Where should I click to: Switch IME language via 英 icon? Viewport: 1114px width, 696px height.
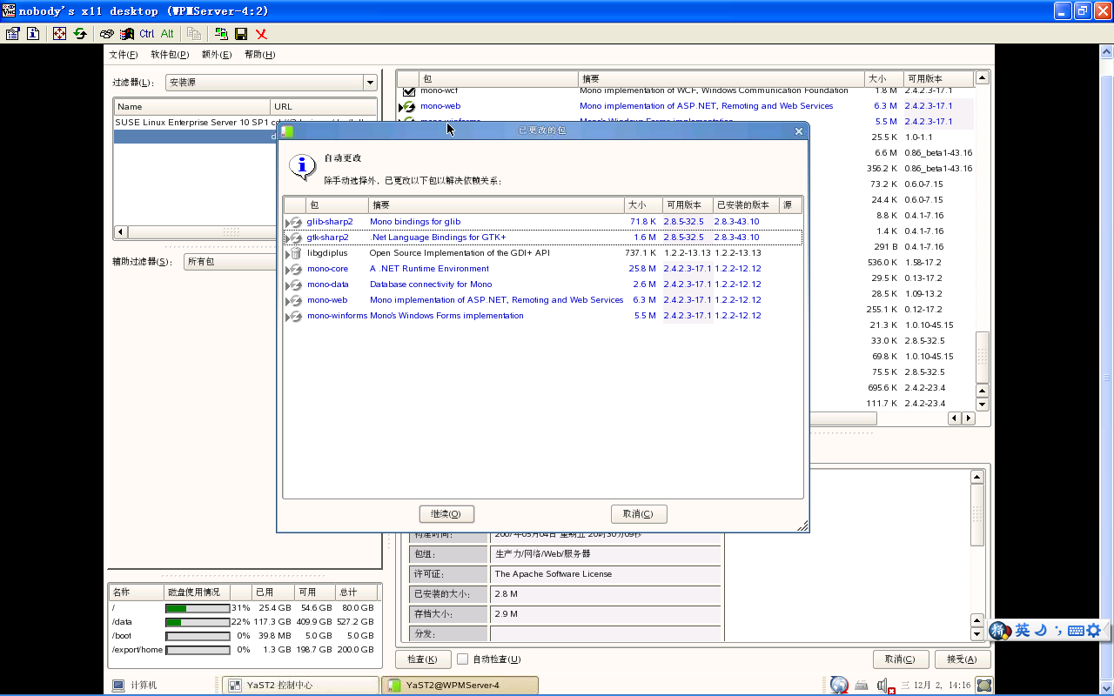coord(1023,630)
